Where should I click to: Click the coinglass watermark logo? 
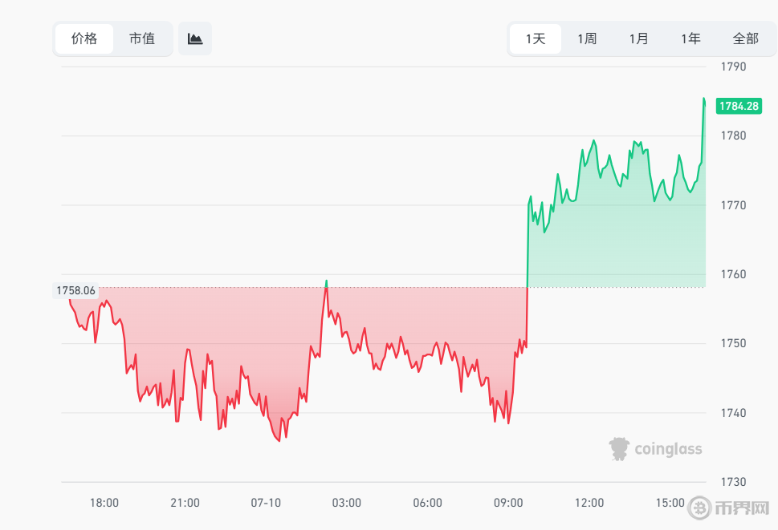655,449
